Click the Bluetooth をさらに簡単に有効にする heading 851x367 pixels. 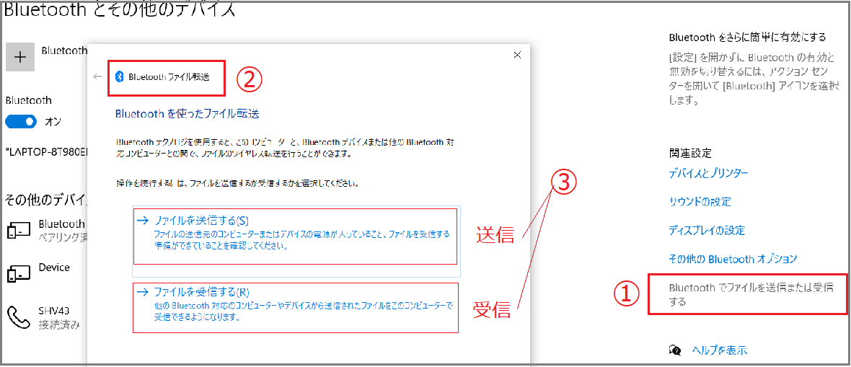(747, 37)
